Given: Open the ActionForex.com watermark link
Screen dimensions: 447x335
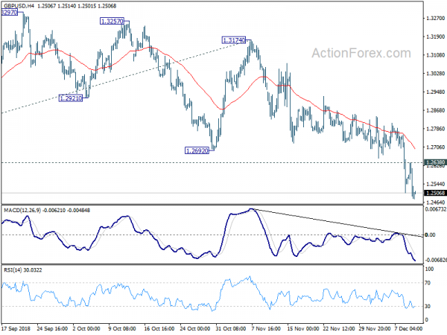Looking at the screenshot, I should click(x=360, y=54).
